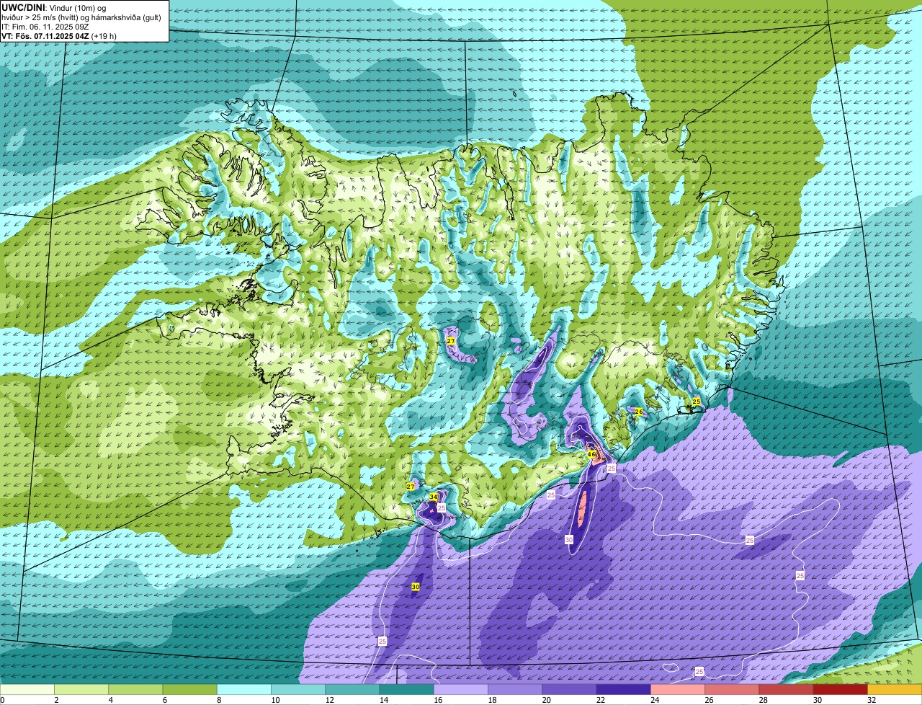922x705 pixels.
Task: Pick the 24–26 m/s light pink legend swatch
Action: pos(678,690)
